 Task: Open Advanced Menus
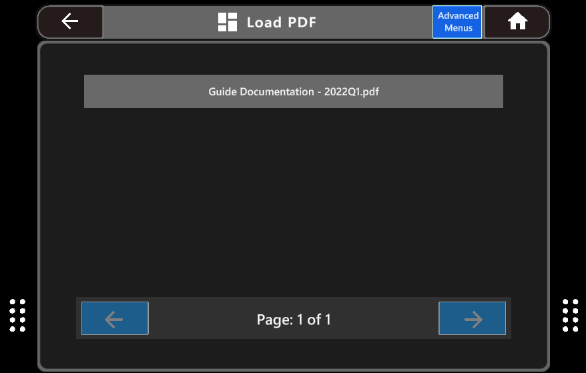[458, 22]
